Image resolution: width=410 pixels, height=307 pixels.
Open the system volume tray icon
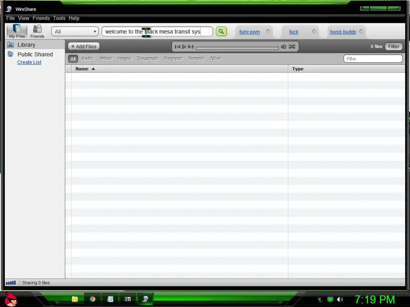pyautogui.click(x=340, y=299)
